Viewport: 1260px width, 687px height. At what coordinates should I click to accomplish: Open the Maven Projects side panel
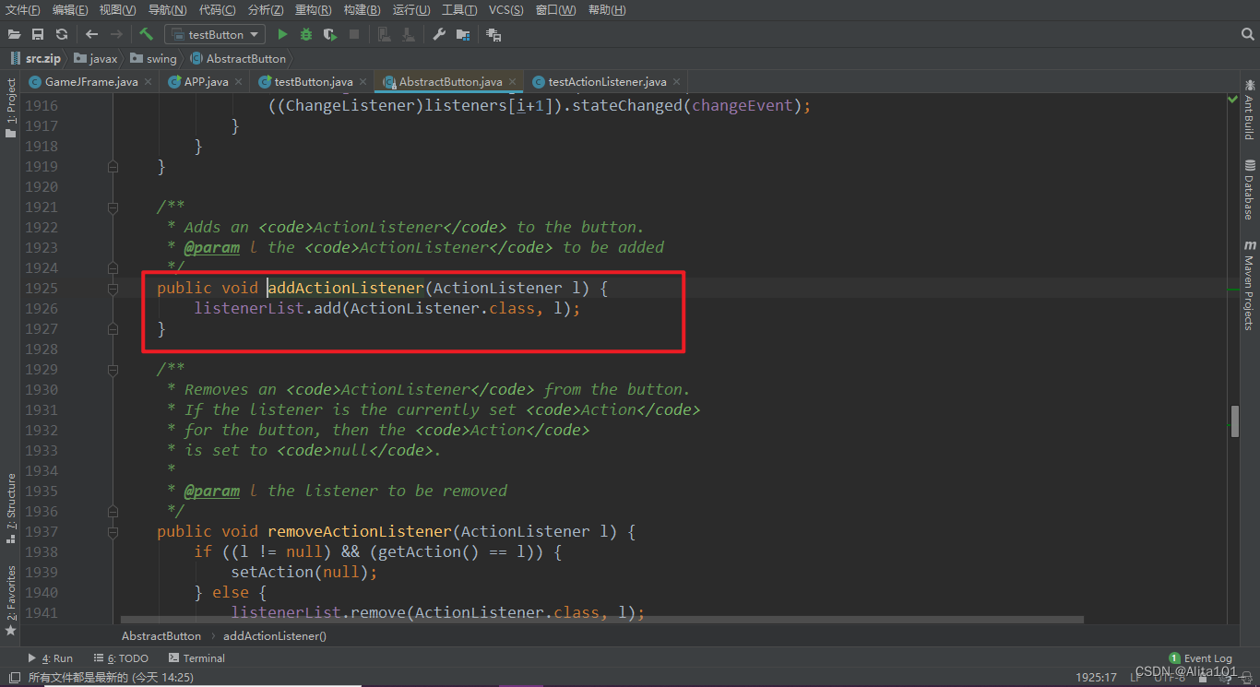pyautogui.click(x=1249, y=285)
